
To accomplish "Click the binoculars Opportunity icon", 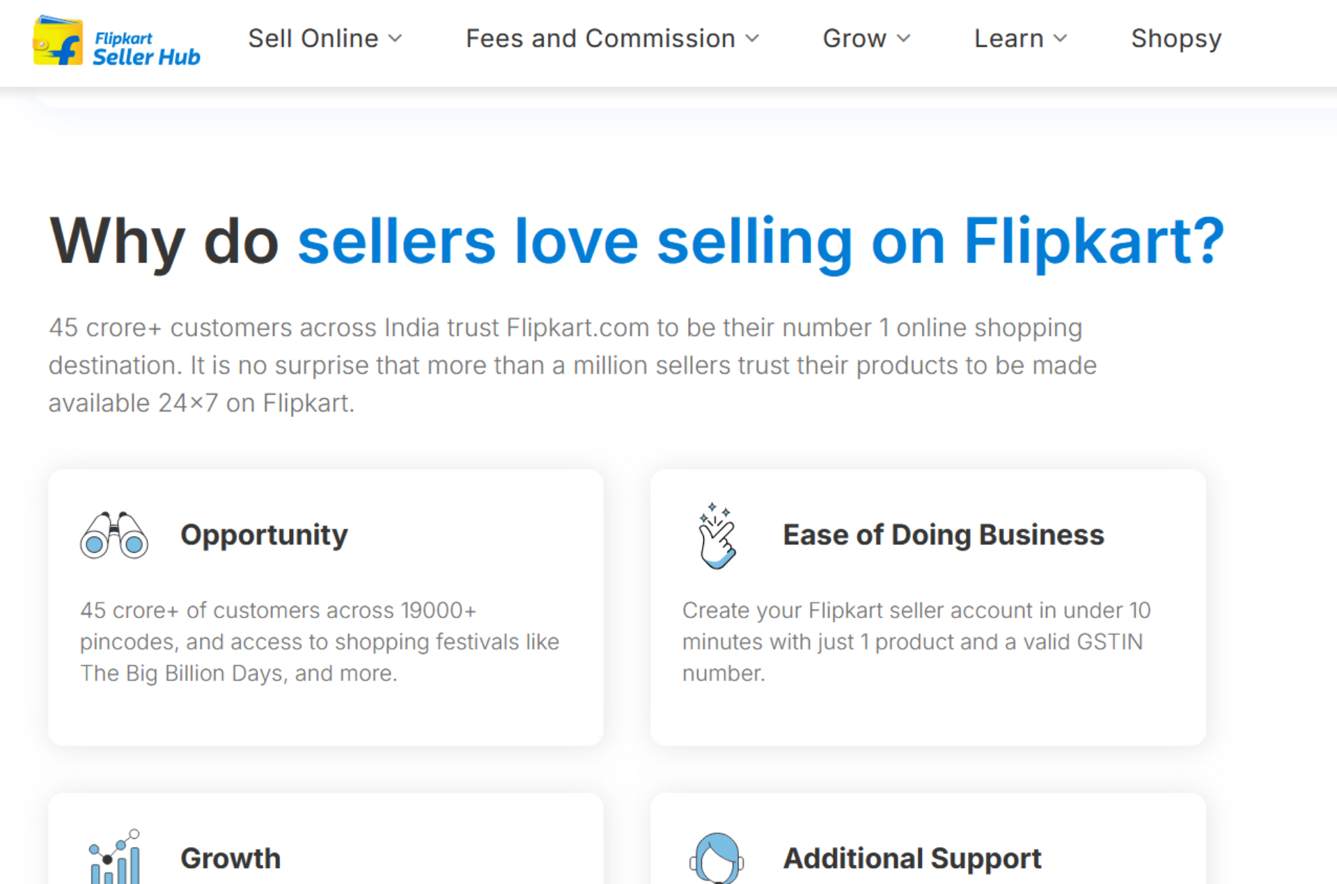I will point(114,535).
